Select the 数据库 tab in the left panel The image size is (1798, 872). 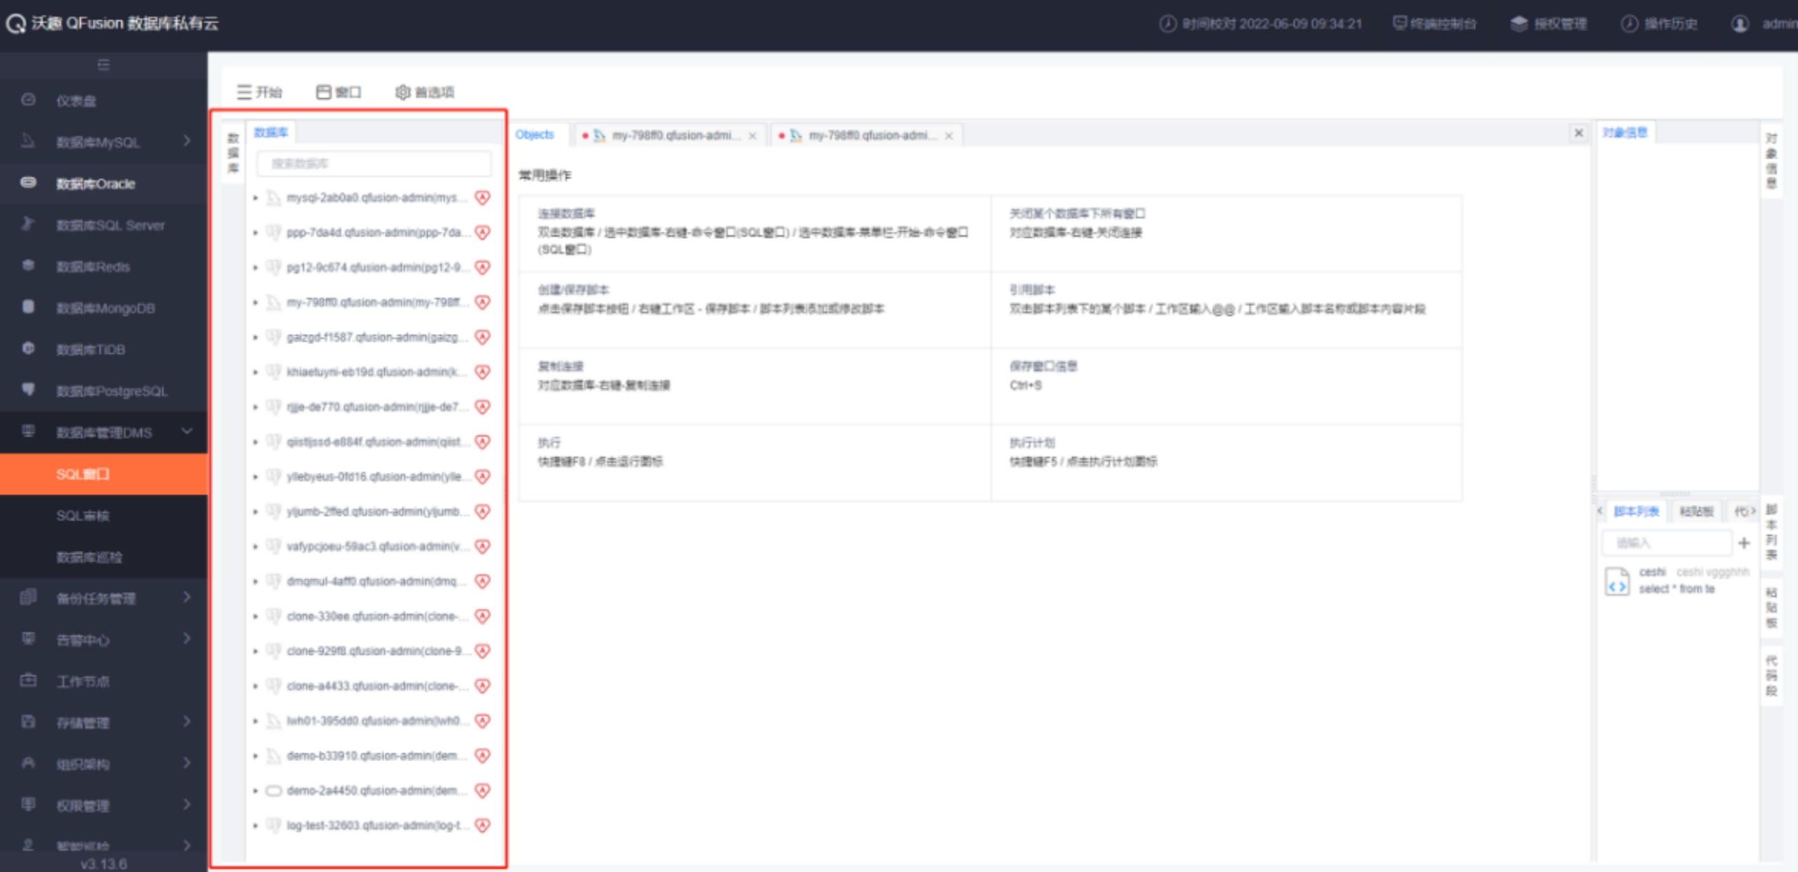pos(270,133)
